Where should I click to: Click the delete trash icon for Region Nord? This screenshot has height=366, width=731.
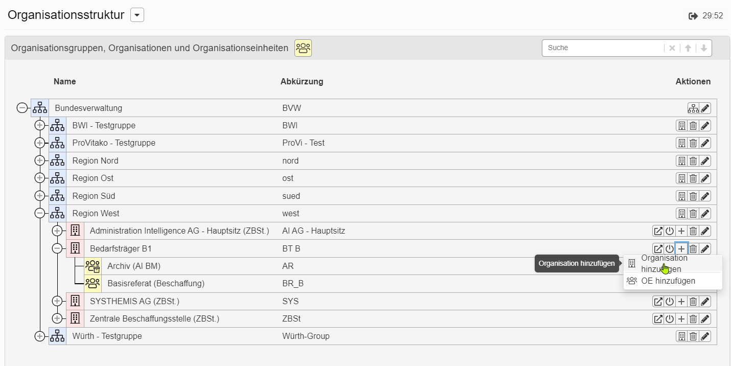[x=693, y=161]
